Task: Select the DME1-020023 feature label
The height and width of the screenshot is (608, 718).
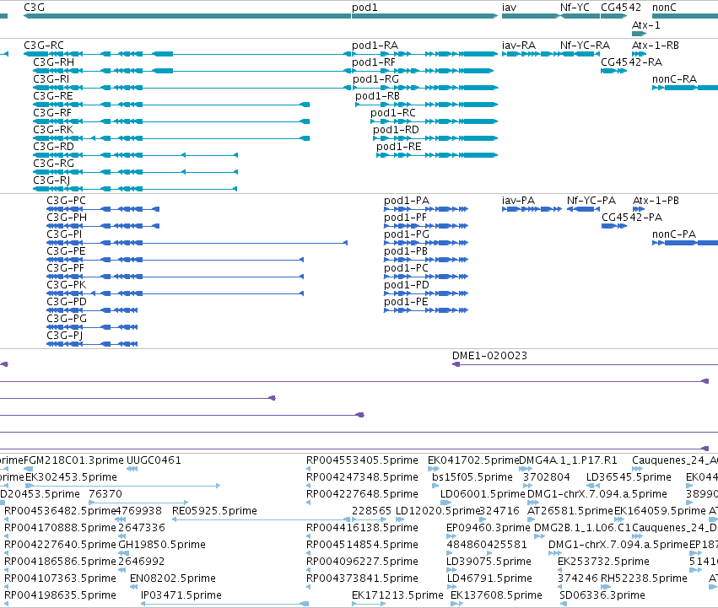Action: pyautogui.click(x=489, y=356)
